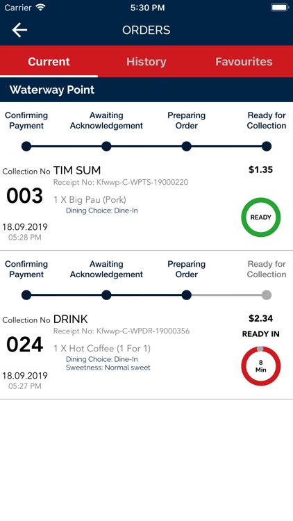Open the TIM SUM order title

[x=77, y=170]
